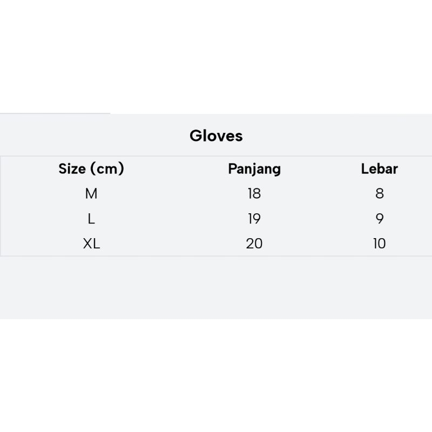This screenshot has height=432, width=432.
Task: Click Lebar value 10
Action: pos(379,244)
